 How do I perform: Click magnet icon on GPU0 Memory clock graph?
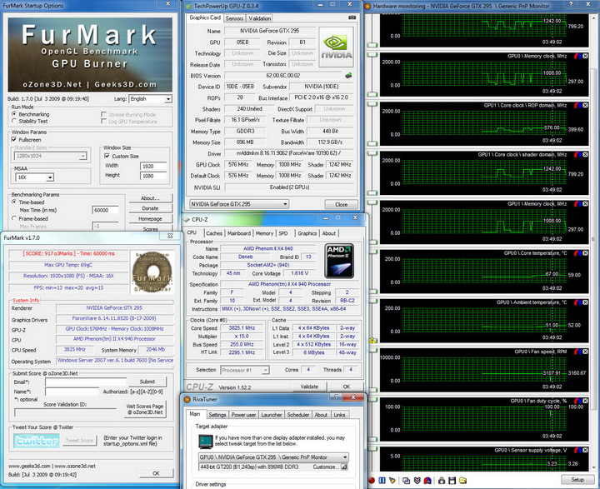(577, 56)
